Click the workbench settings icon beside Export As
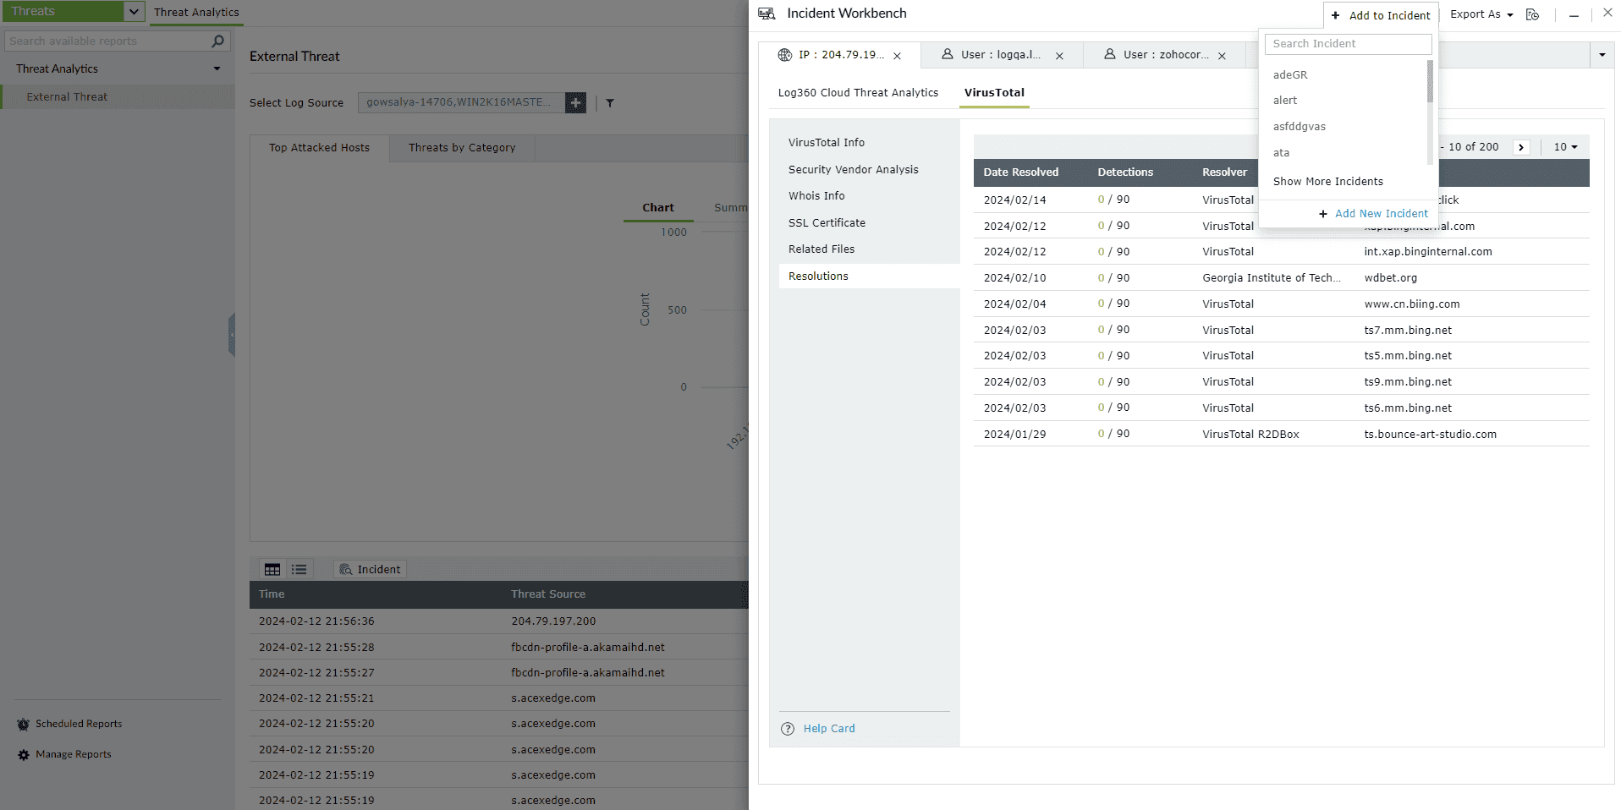The height and width of the screenshot is (810, 1621). click(1532, 14)
